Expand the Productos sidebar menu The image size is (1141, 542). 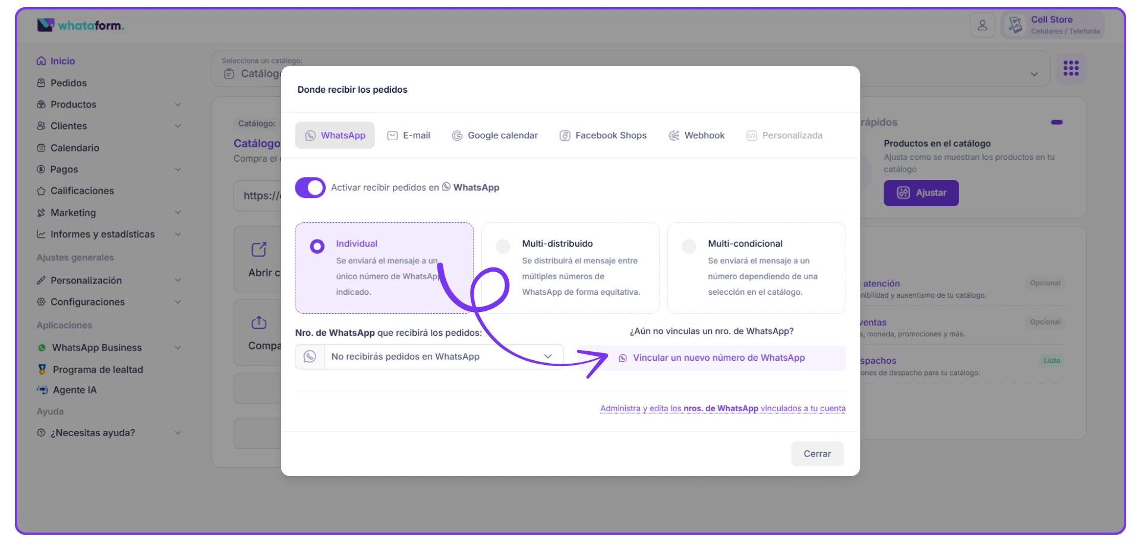pos(177,105)
